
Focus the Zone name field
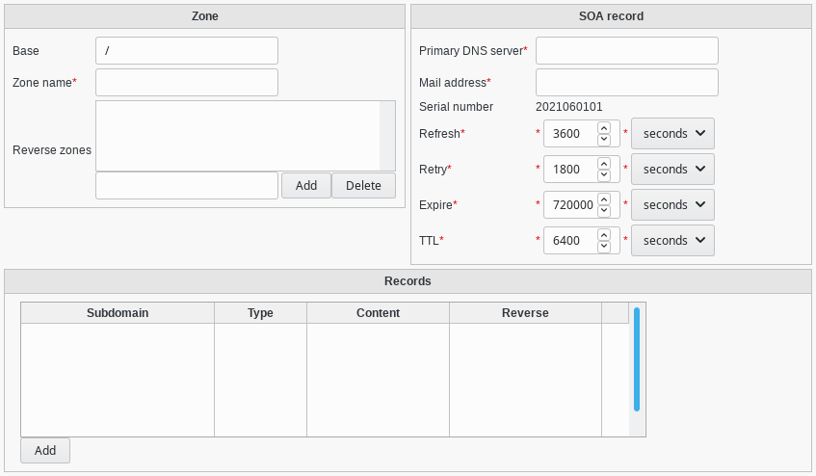[187, 82]
